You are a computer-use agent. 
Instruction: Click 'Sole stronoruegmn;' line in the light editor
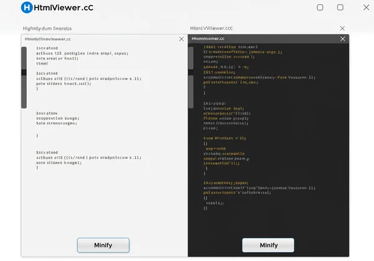coord(57,123)
